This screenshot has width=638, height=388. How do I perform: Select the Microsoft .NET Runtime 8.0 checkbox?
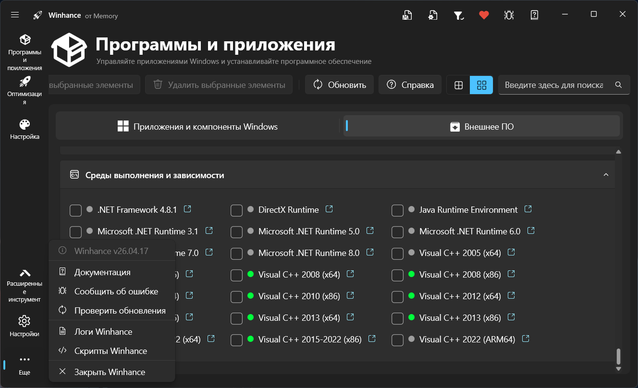point(236,254)
